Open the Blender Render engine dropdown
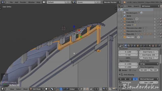This screenshot has height=91, width=162. pyautogui.click(x=112, y=2)
